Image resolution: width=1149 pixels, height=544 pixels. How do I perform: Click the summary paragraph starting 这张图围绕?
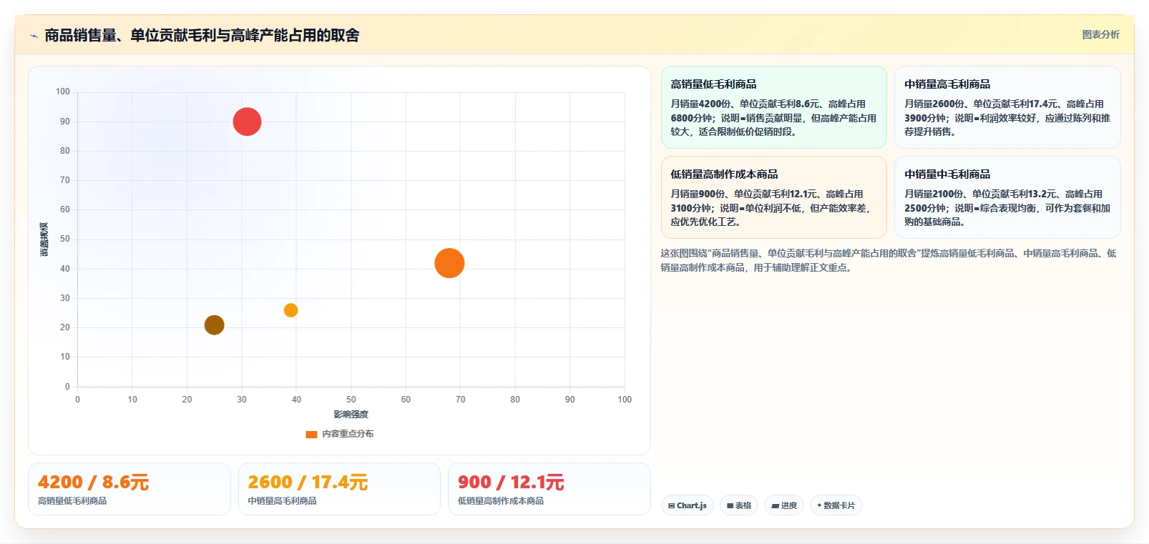(x=888, y=260)
